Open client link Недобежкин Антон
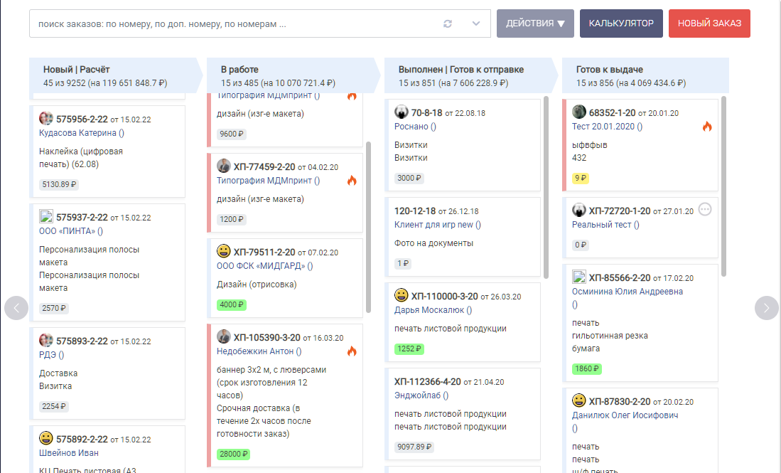Image resolution: width=781 pixels, height=473 pixels. tap(259, 351)
